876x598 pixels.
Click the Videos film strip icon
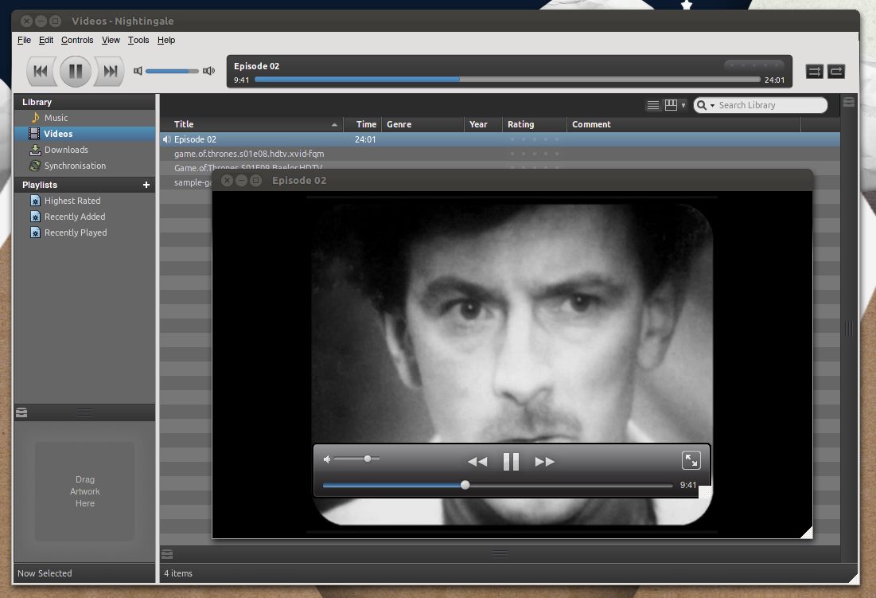pos(35,134)
